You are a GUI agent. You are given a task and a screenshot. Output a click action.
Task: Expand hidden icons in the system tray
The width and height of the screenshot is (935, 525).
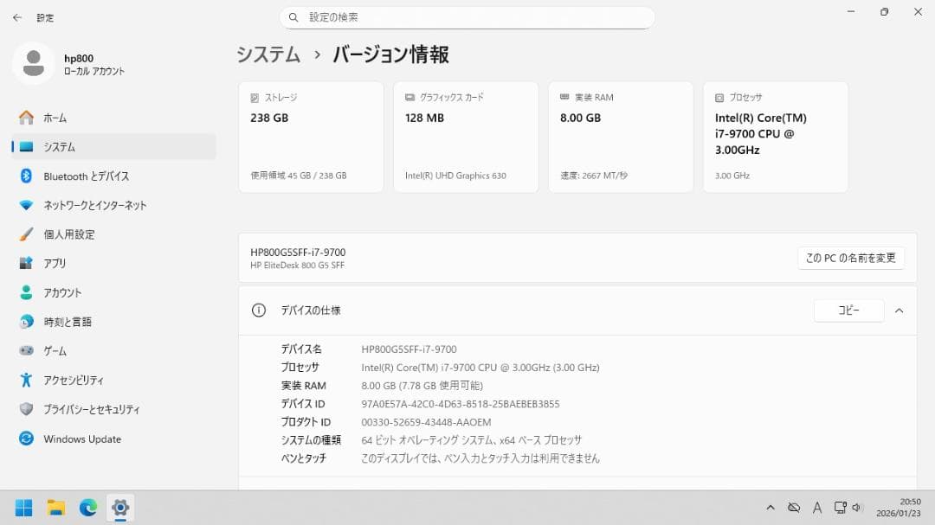[771, 508]
